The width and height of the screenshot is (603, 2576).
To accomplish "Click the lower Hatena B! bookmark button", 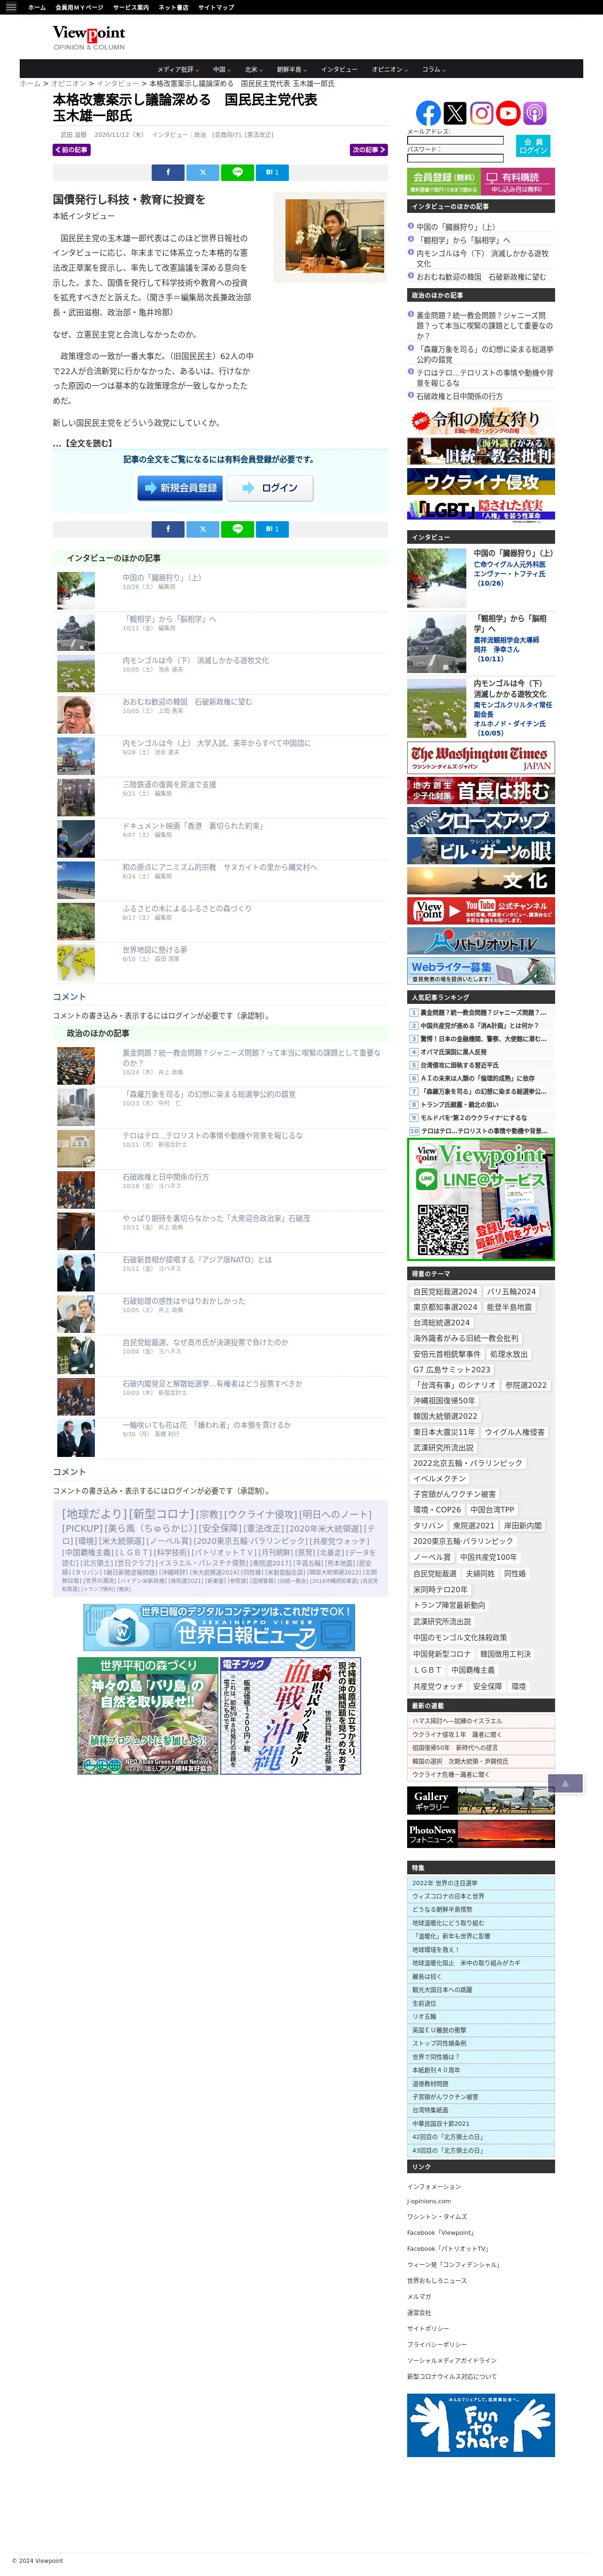I will pos(272,529).
